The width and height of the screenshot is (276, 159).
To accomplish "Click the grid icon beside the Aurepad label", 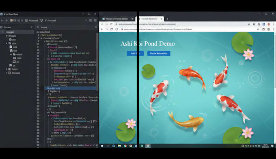I will pos(26,21).
